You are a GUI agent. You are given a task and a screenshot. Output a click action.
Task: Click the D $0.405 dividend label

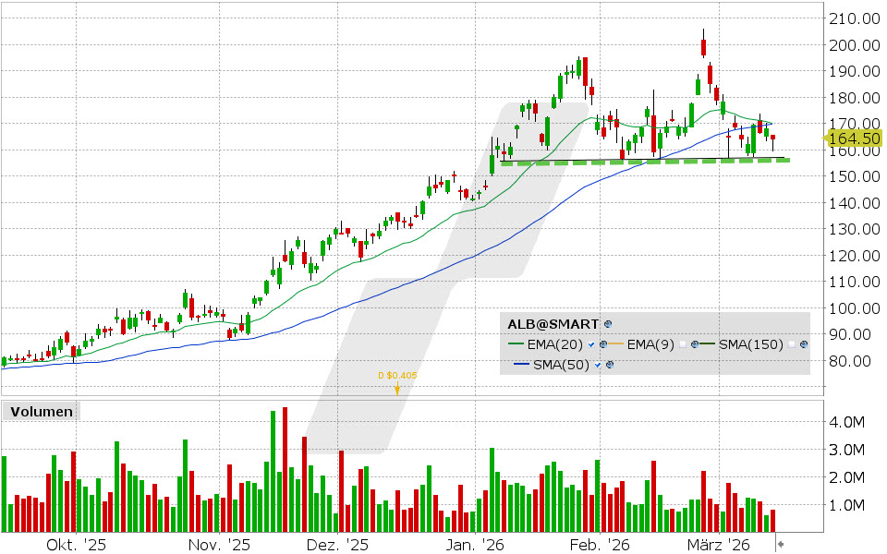point(395,375)
